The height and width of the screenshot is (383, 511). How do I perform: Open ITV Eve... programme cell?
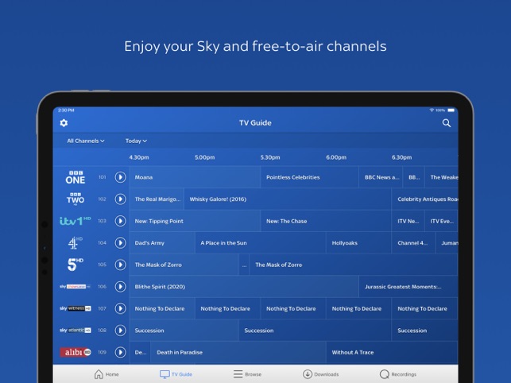442,221
